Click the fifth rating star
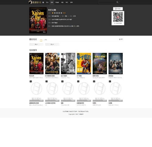152x147 pixels. click(61, 13)
